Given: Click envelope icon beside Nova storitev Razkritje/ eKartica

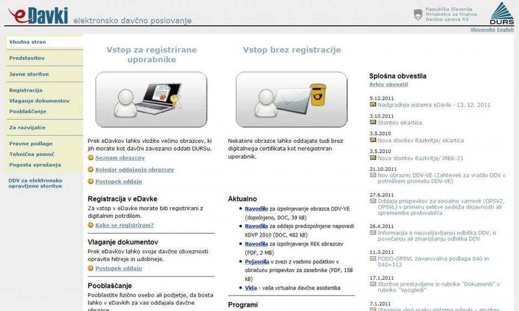Looking at the screenshot, I should point(373,140).
